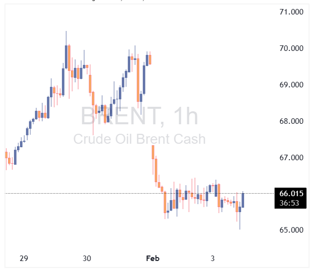
Task: Click the 71.000 price axis label
Action: coord(291,12)
